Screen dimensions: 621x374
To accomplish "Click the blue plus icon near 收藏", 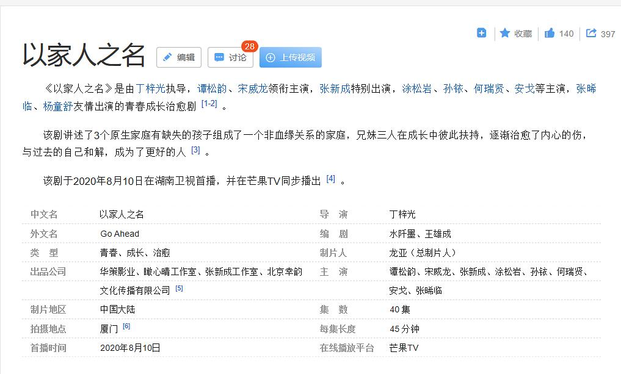I will (481, 33).
